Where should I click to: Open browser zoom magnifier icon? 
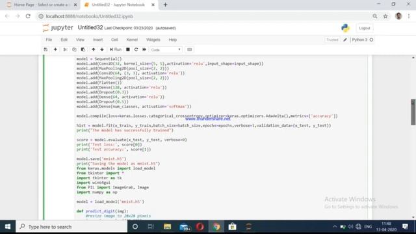(x=375, y=16)
